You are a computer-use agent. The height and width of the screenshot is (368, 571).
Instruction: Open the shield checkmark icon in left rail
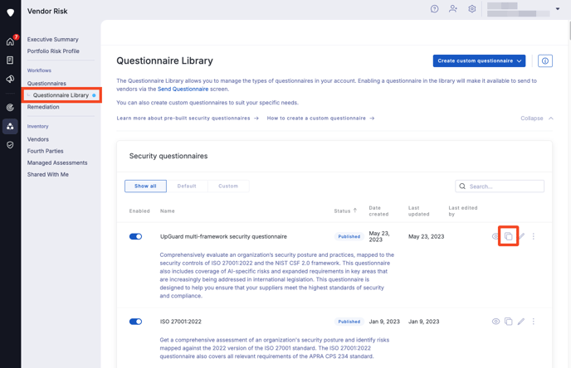point(10,145)
